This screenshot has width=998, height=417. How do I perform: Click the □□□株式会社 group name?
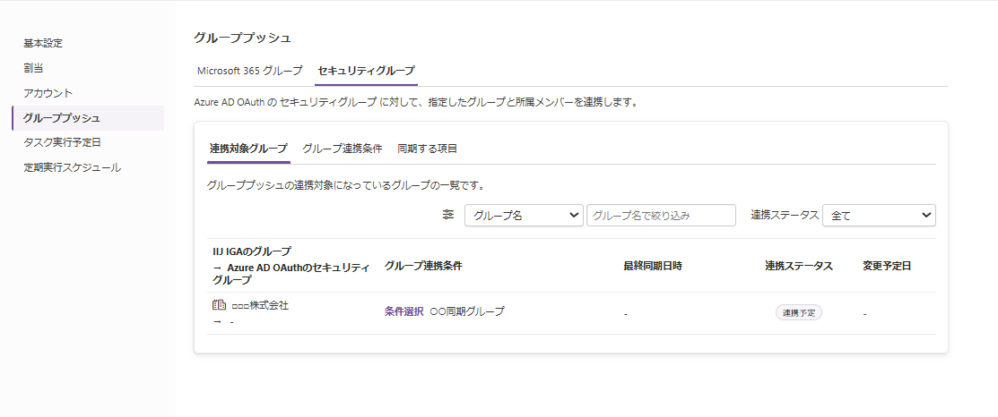[260, 305]
